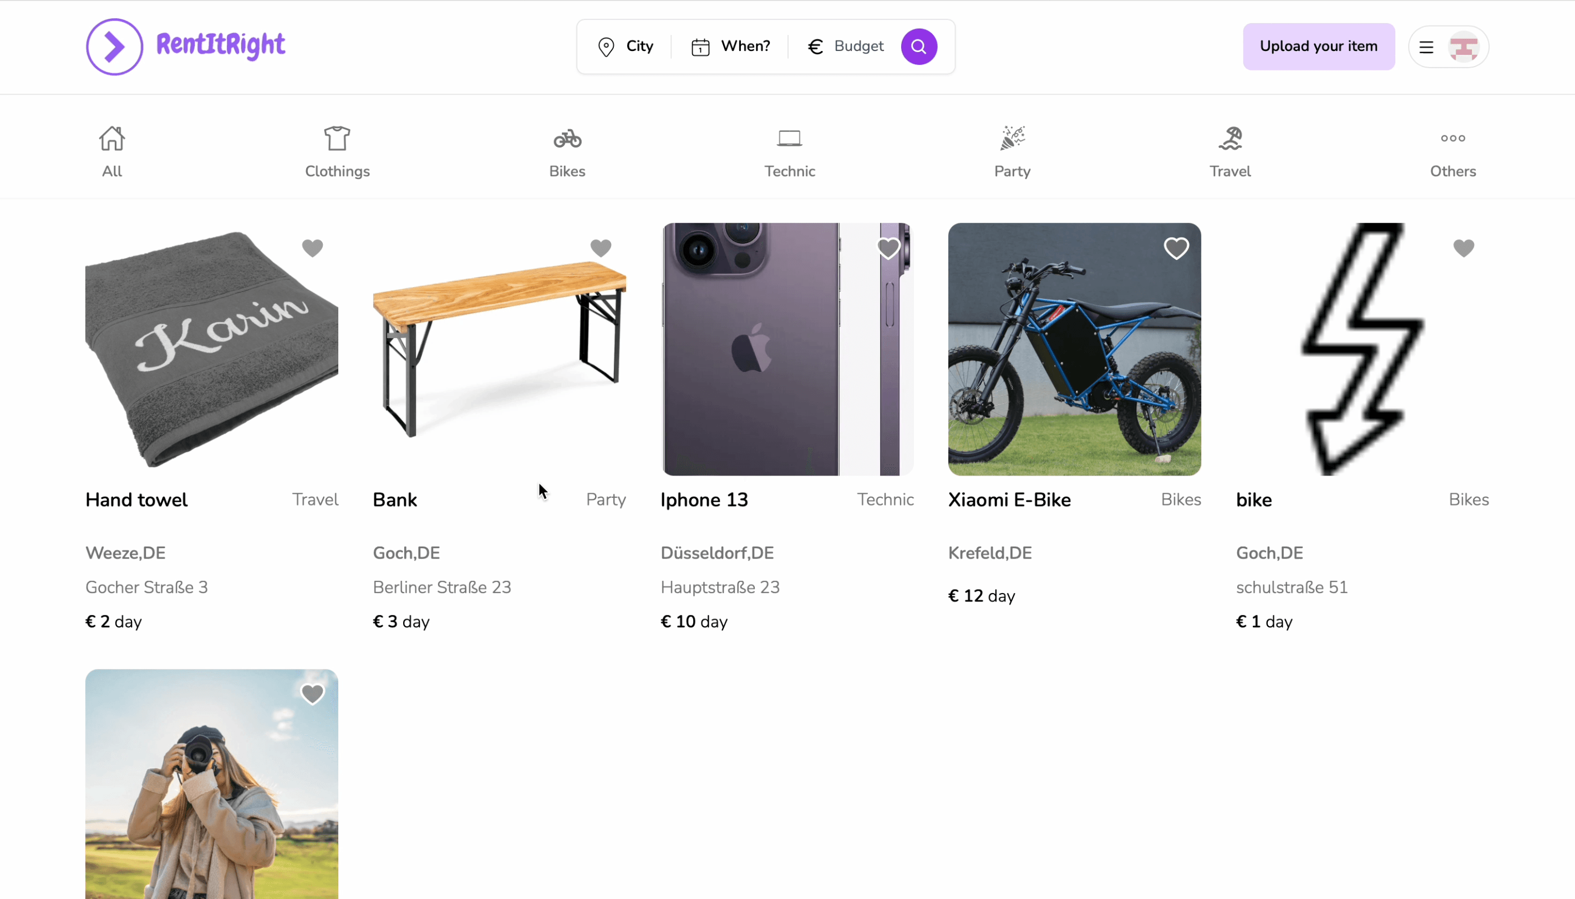Select the Clothings category tab

(337, 152)
